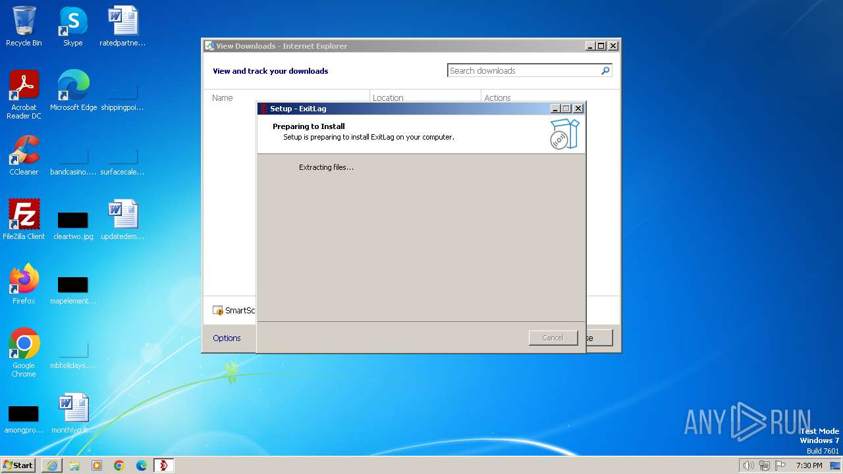The width and height of the screenshot is (843, 474).
Task: Switch to ExitLag setup taskbar item
Action: [x=164, y=465]
